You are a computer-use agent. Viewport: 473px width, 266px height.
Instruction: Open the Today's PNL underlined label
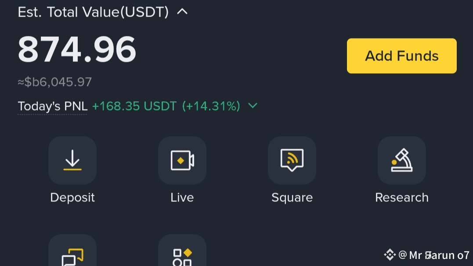tap(53, 107)
